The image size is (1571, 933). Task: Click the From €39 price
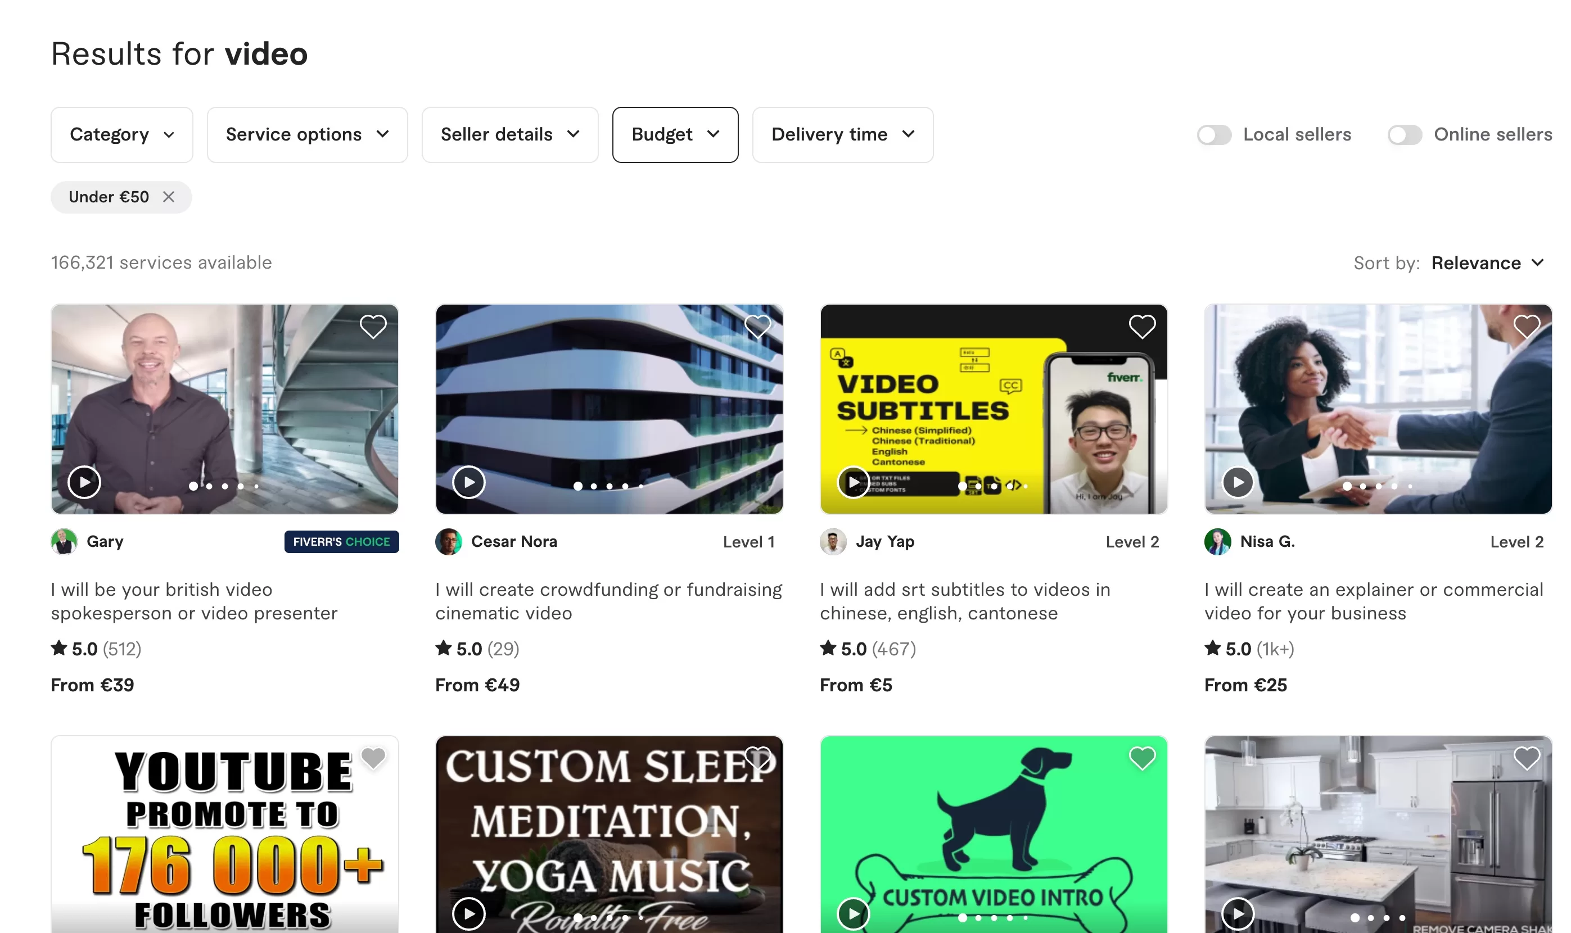pos(92,685)
